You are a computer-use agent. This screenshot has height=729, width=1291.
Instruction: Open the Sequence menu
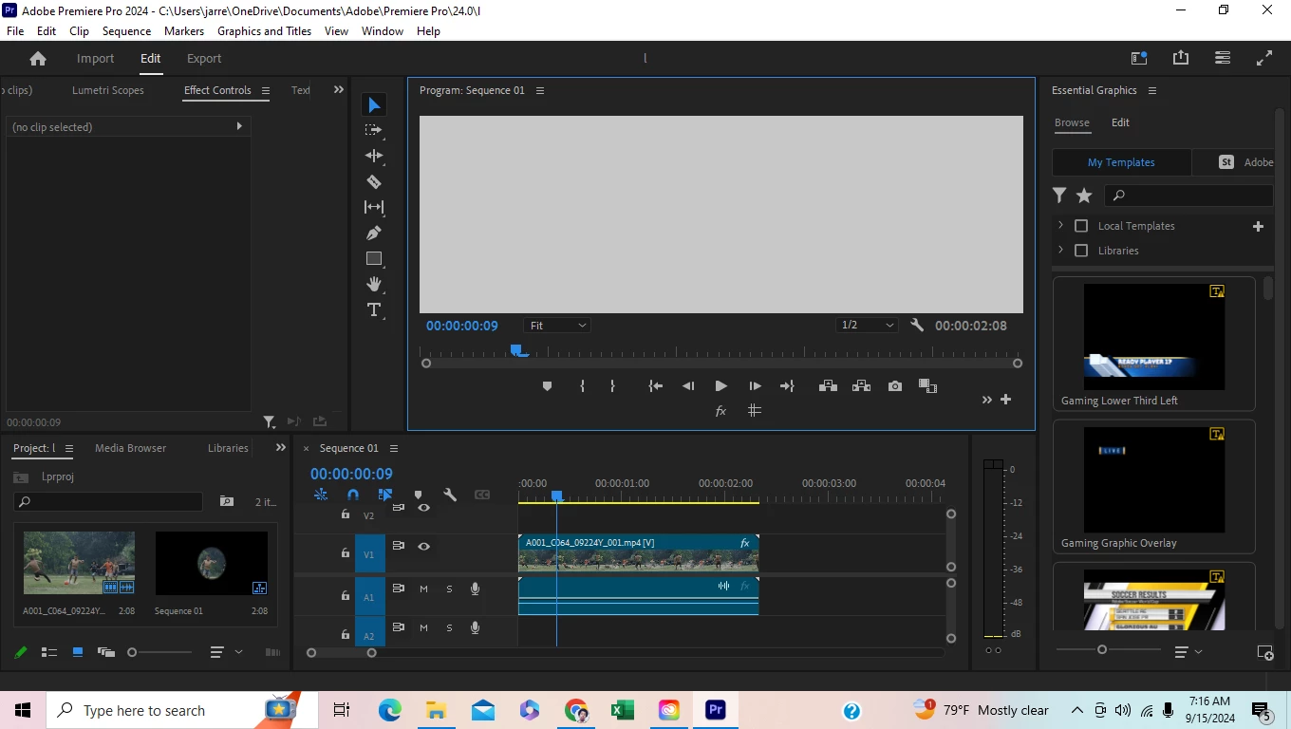coord(126,31)
